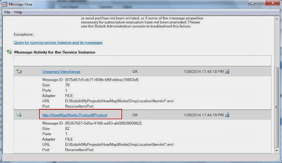Click the Exceptions: label
The height and width of the screenshot is (163, 282).
[x=23, y=34]
